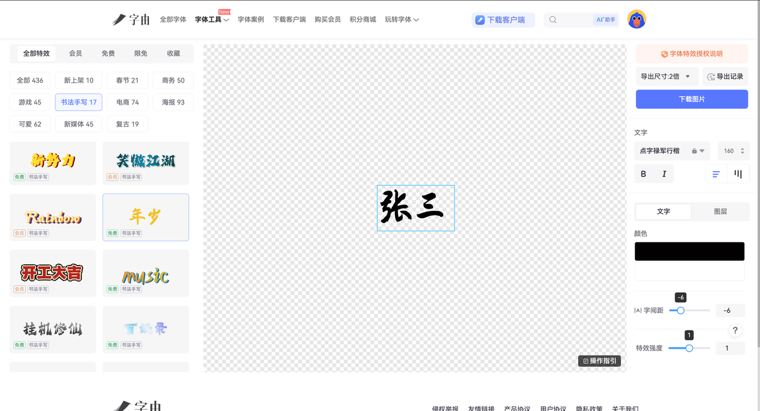Switch to the 图层 tab
This screenshot has width=760, height=411.
pos(720,211)
